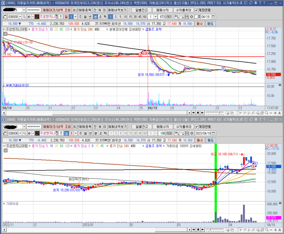Select 60-minute interval in top window
Viewport: 284px width, 234px height.
pos(145,17)
